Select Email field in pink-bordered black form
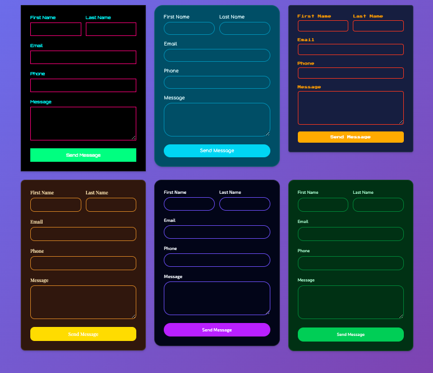Screen dimensions: 433x373 pyautogui.click(x=83, y=57)
